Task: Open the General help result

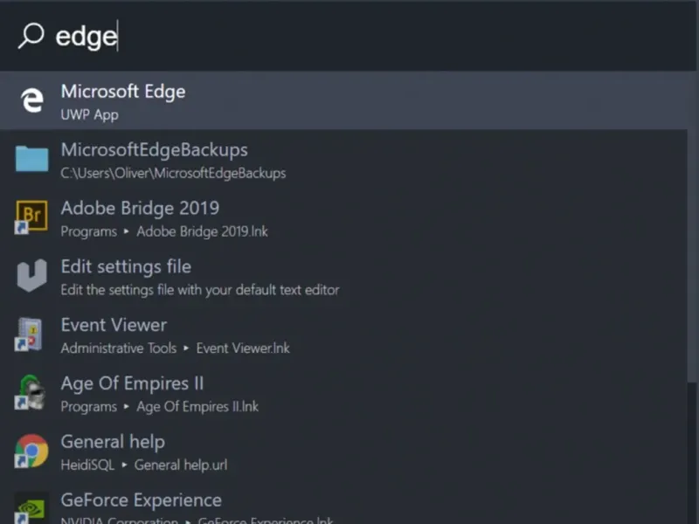Action: point(343,451)
